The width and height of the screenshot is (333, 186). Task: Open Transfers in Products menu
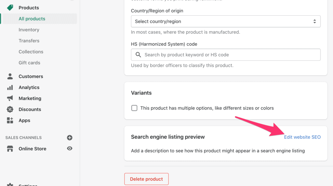click(29, 41)
